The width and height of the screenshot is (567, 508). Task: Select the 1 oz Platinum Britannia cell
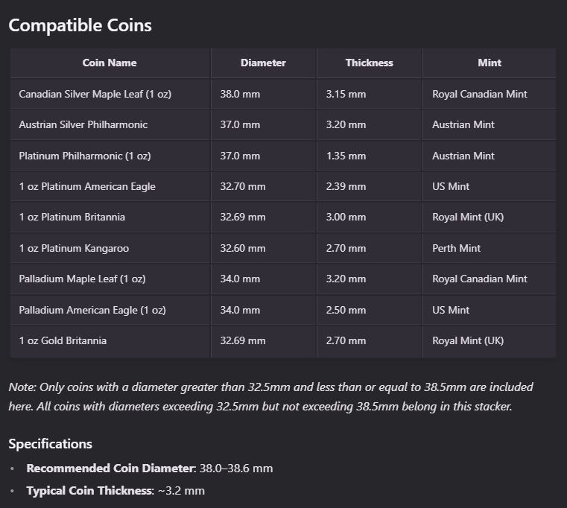[72, 218]
